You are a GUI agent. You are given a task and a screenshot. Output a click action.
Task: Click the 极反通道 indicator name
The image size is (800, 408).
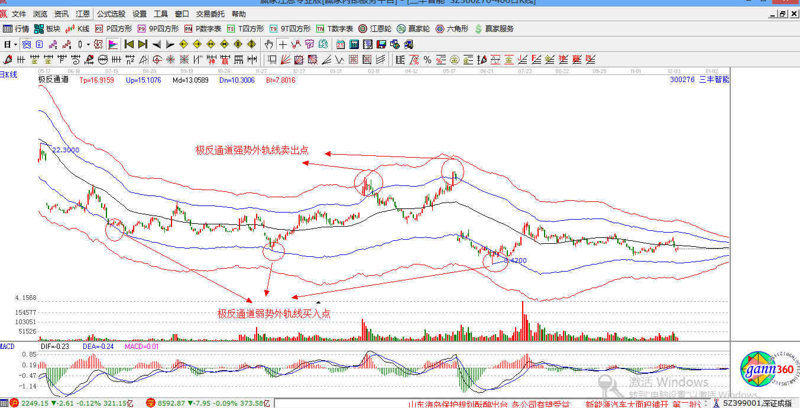(x=53, y=80)
